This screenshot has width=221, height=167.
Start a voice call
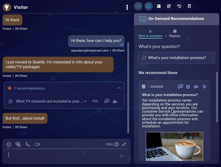pyautogui.click(x=27, y=144)
